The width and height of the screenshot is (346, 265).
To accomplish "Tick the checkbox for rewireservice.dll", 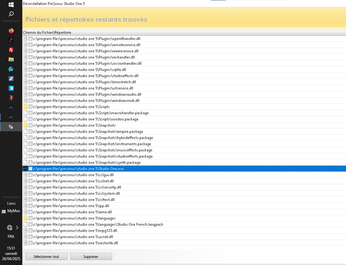I will pyautogui.click(x=31, y=51).
